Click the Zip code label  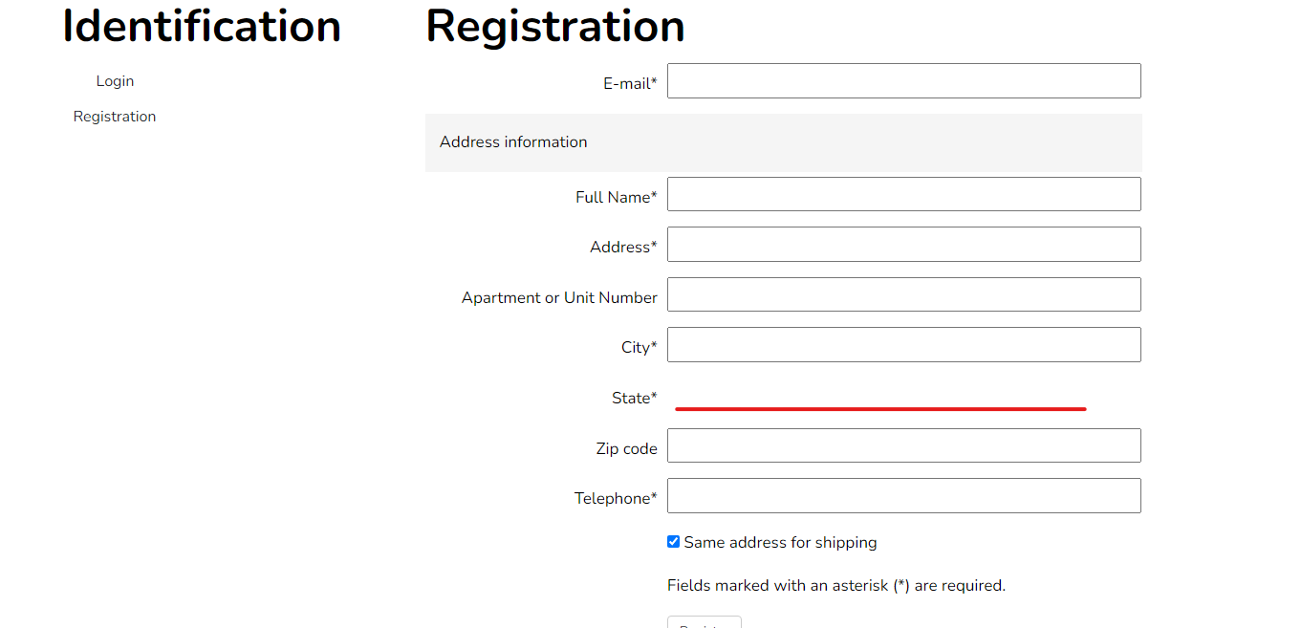coord(626,448)
